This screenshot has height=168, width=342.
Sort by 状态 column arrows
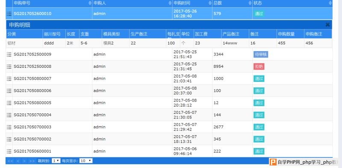point(330,3)
